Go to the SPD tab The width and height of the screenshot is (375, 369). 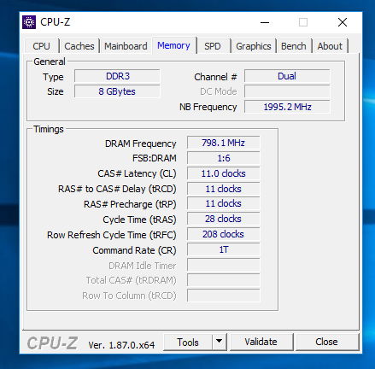click(x=213, y=46)
